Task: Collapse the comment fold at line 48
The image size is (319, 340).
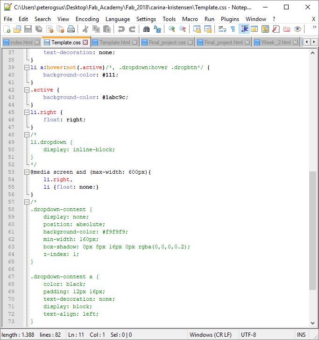Action: (27, 135)
